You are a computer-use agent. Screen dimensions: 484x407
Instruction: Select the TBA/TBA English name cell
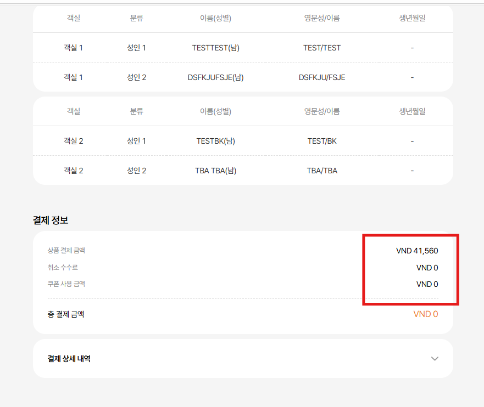[322, 171]
